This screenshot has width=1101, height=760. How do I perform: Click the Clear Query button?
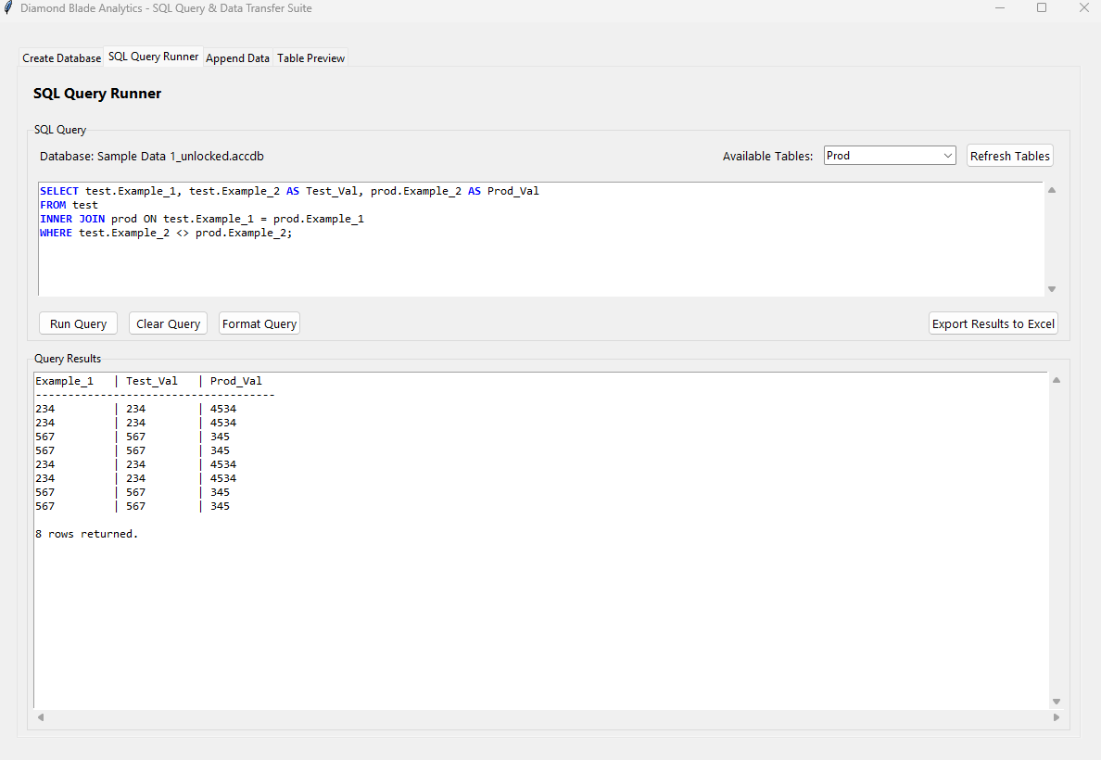168,323
